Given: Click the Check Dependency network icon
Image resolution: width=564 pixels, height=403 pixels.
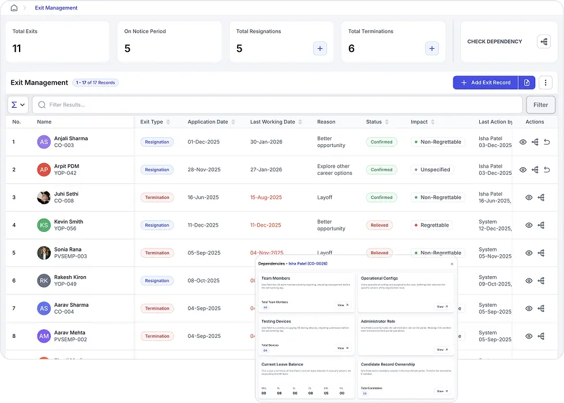Looking at the screenshot, I should [544, 42].
